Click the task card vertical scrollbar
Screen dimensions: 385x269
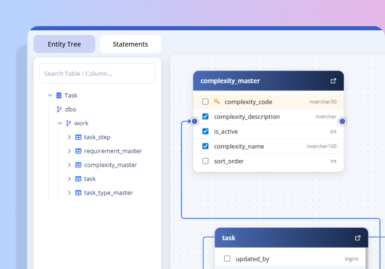coord(367,258)
